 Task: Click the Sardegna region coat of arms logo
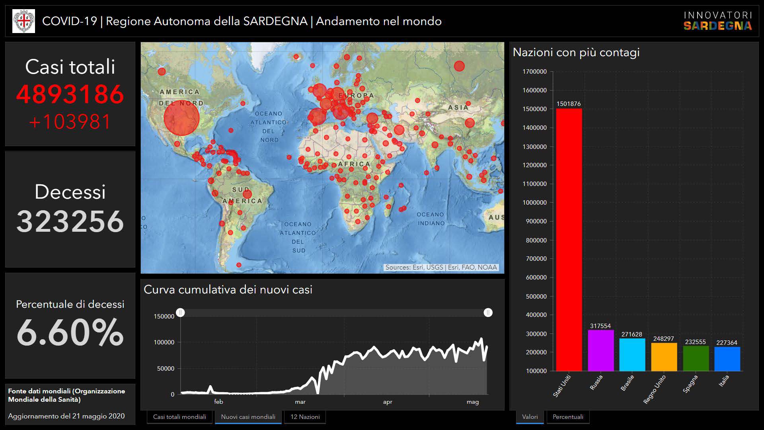23,21
